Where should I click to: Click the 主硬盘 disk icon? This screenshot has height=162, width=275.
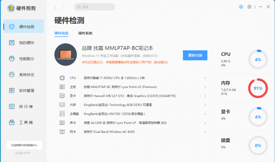point(62,114)
